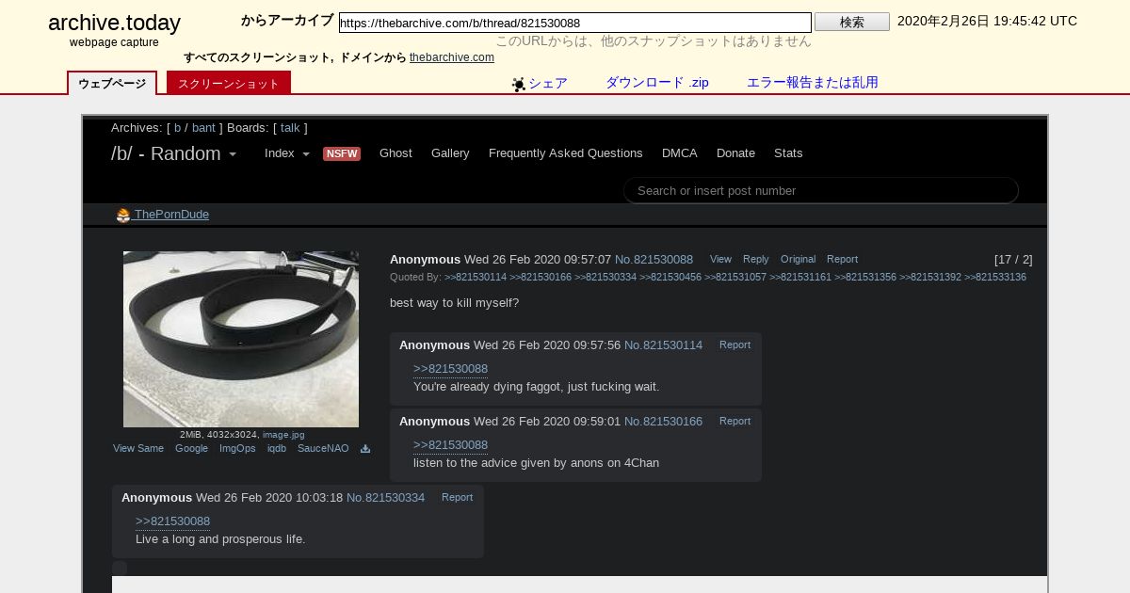Click the 検索 search button
This screenshot has width=1130, height=593.
point(852,22)
